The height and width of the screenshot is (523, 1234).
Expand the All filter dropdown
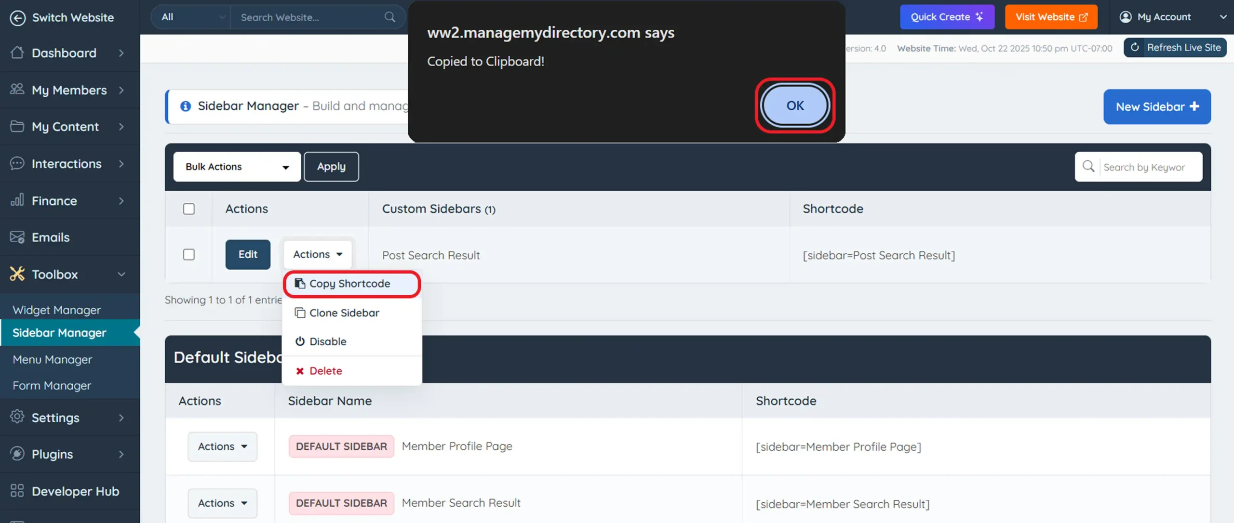tap(190, 17)
